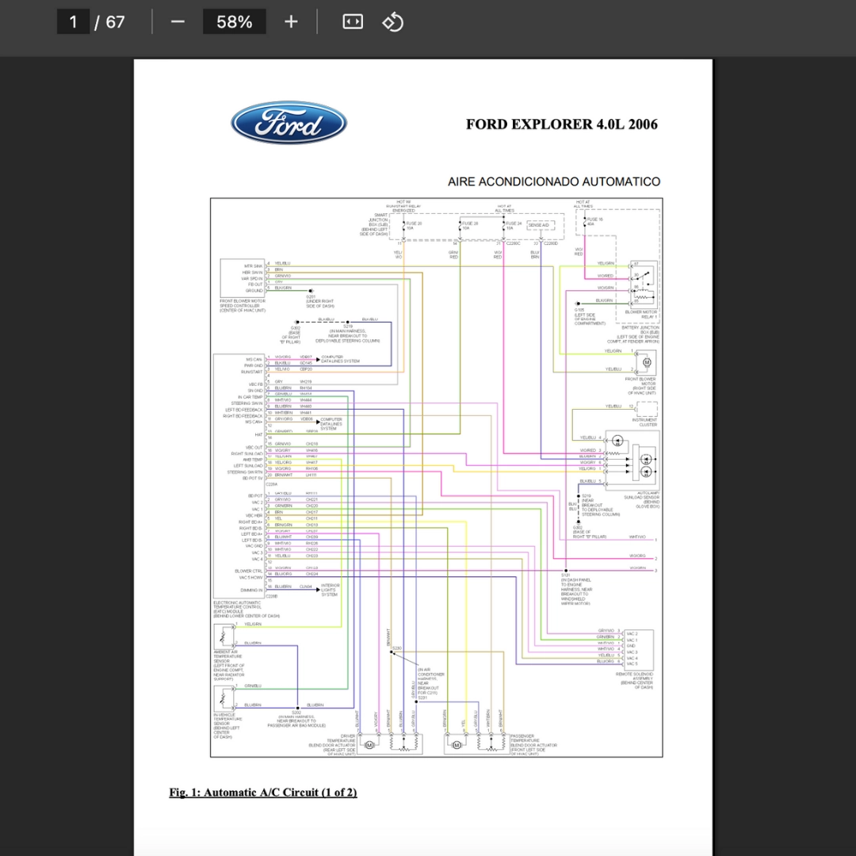The image size is (856, 856).
Task: Click the 'S131' splice label
Action: 566,575
